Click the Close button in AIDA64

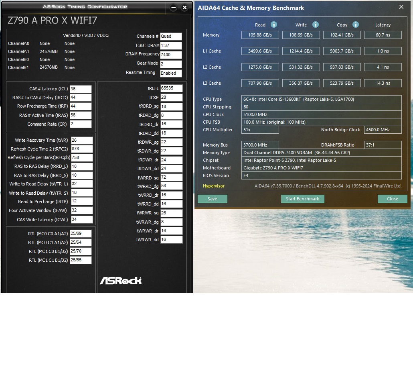[x=392, y=199]
